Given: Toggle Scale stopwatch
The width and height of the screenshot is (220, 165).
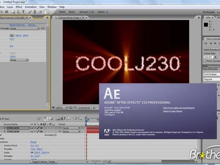Looking at the screenshot, I should pos(2,153).
